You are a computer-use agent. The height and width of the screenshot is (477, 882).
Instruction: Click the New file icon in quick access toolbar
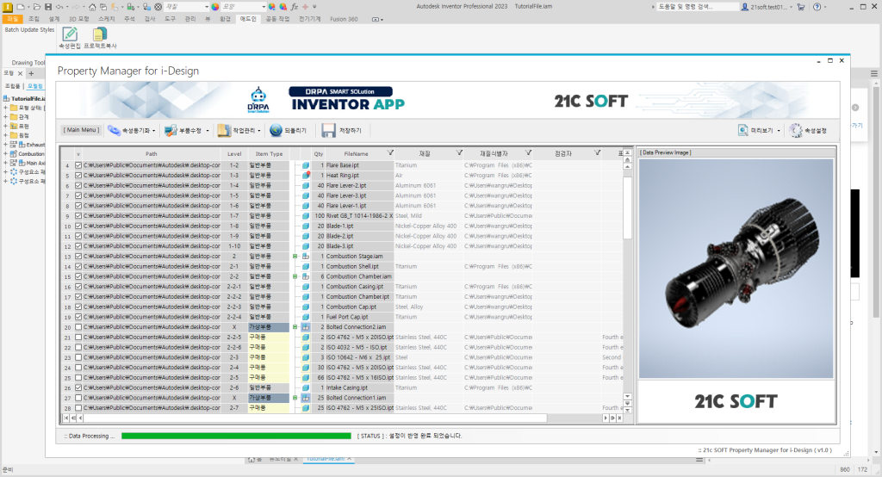[x=21, y=7]
